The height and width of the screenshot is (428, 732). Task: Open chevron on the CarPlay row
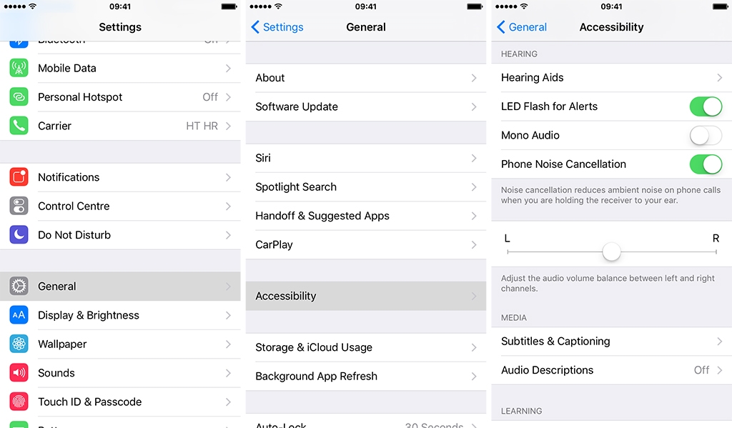pyautogui.click(x=474, y=245)
